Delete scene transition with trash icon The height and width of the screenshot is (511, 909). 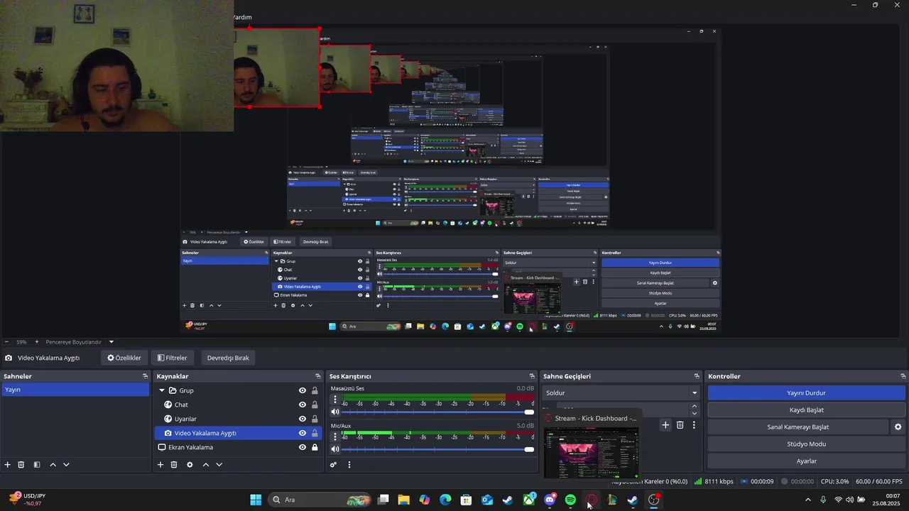click(680, 425)
